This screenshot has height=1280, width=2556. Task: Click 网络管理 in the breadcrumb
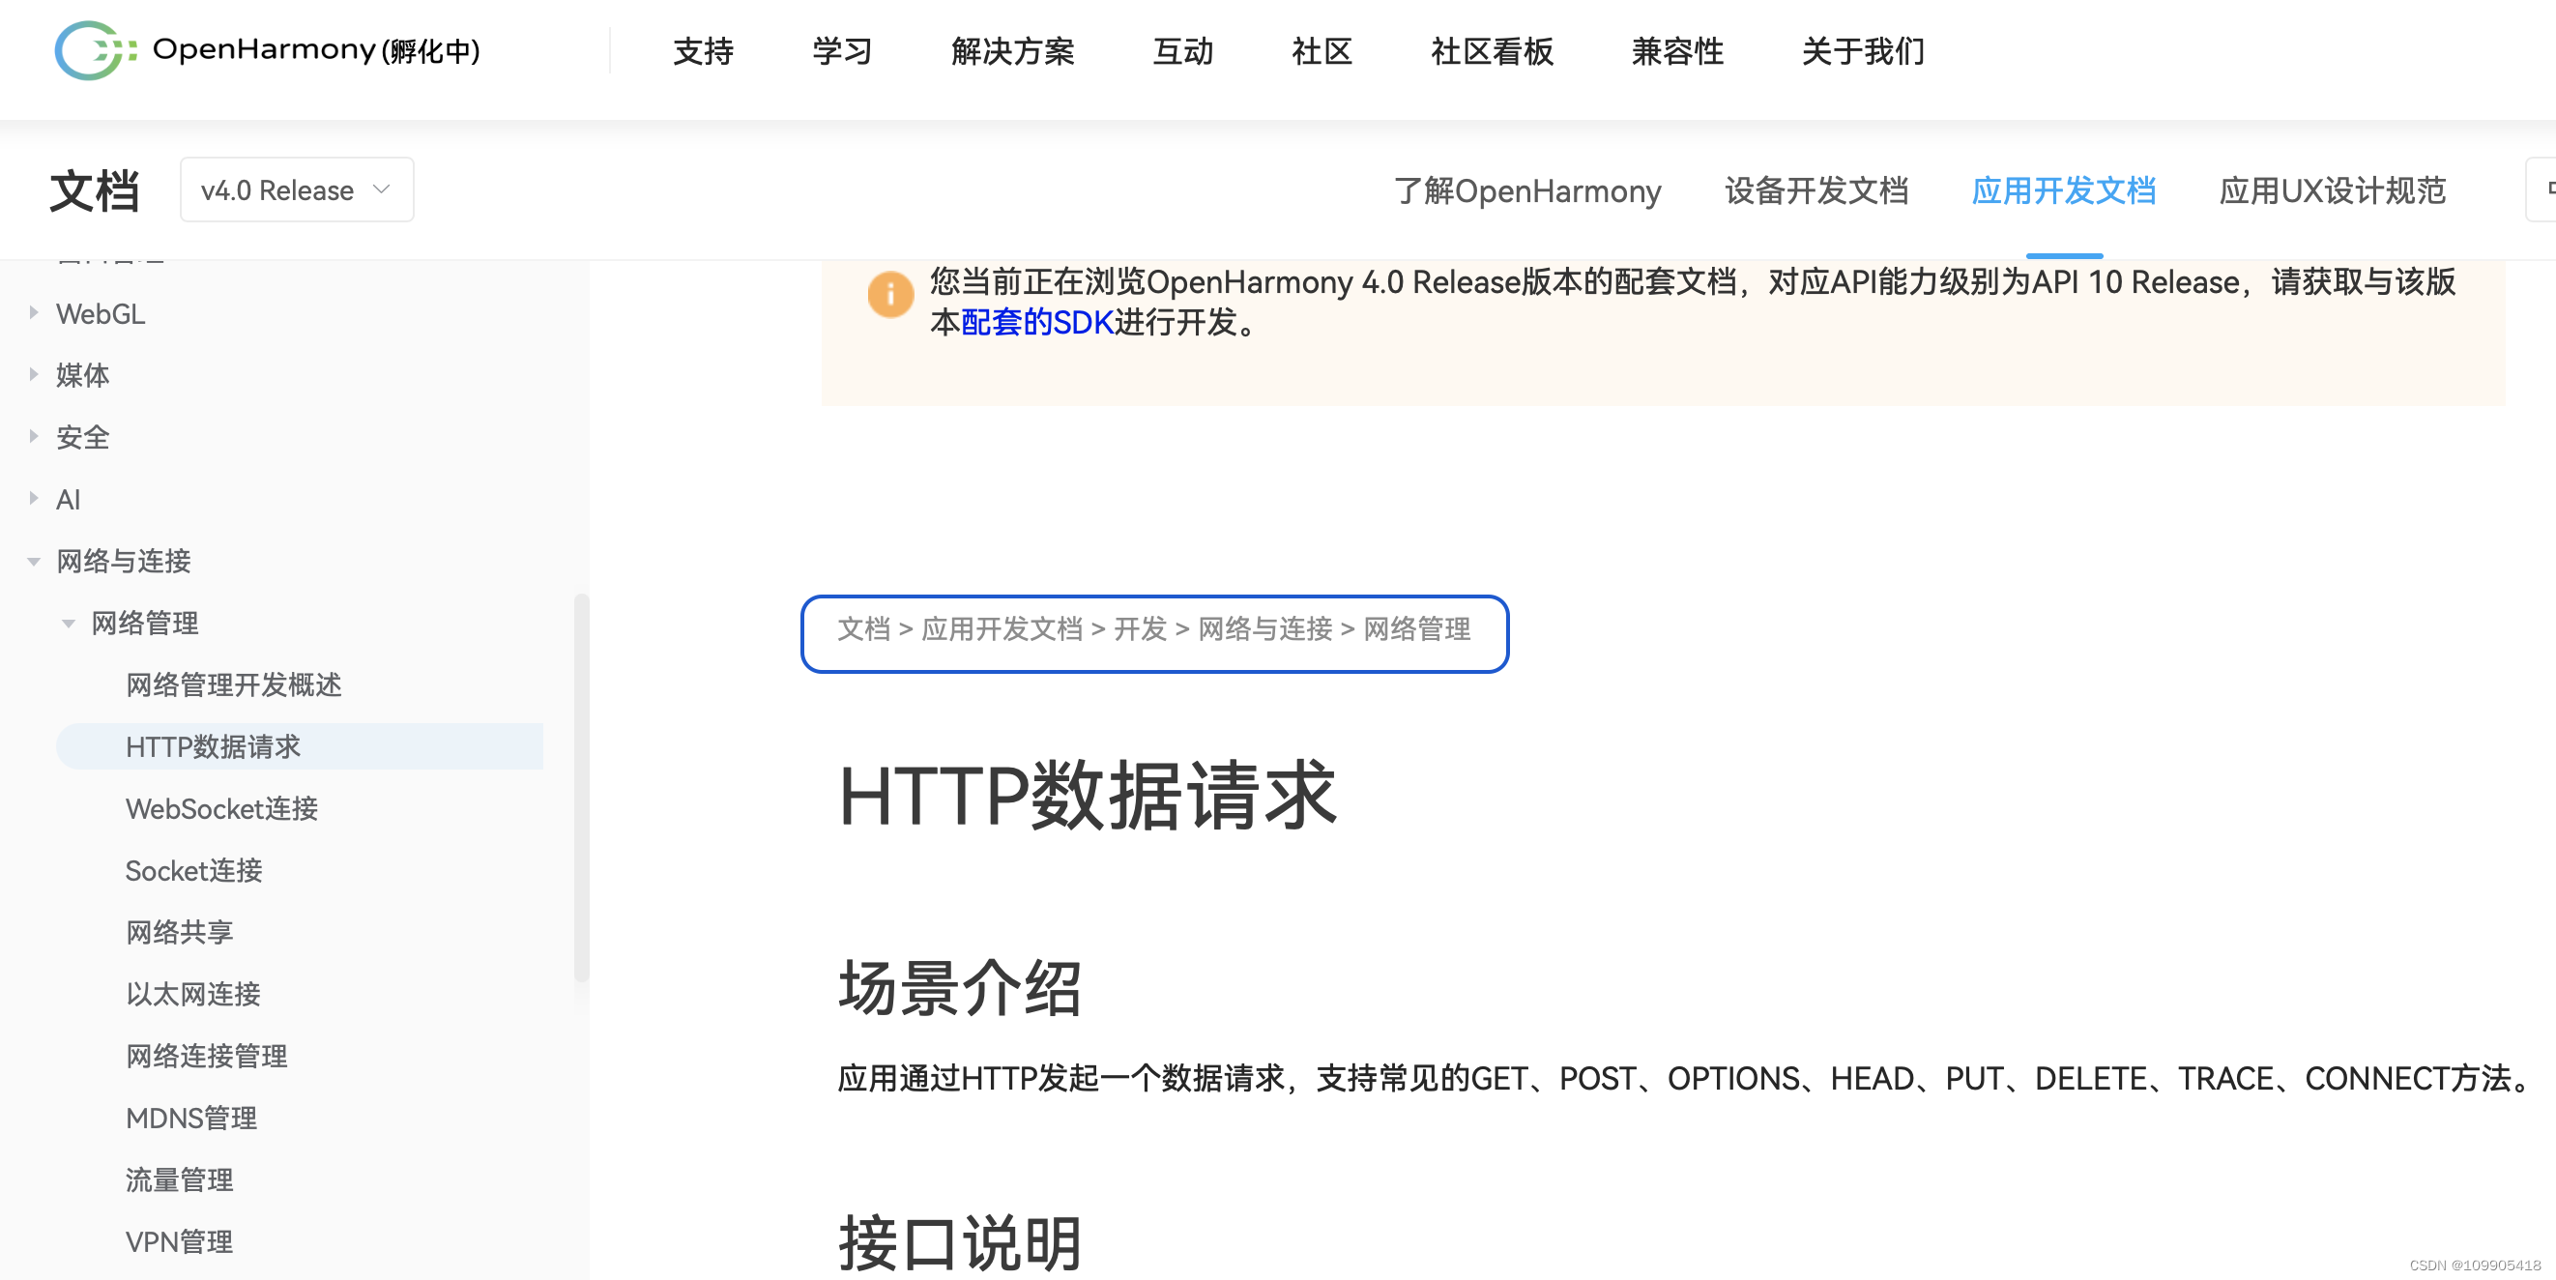coord(1416,629)
